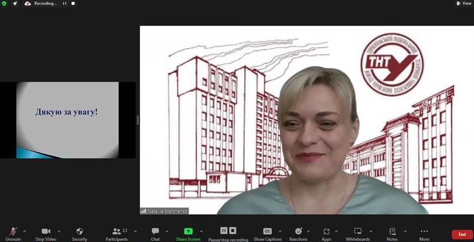Expand audio options arrow next to Unmute

coord(24,231)
